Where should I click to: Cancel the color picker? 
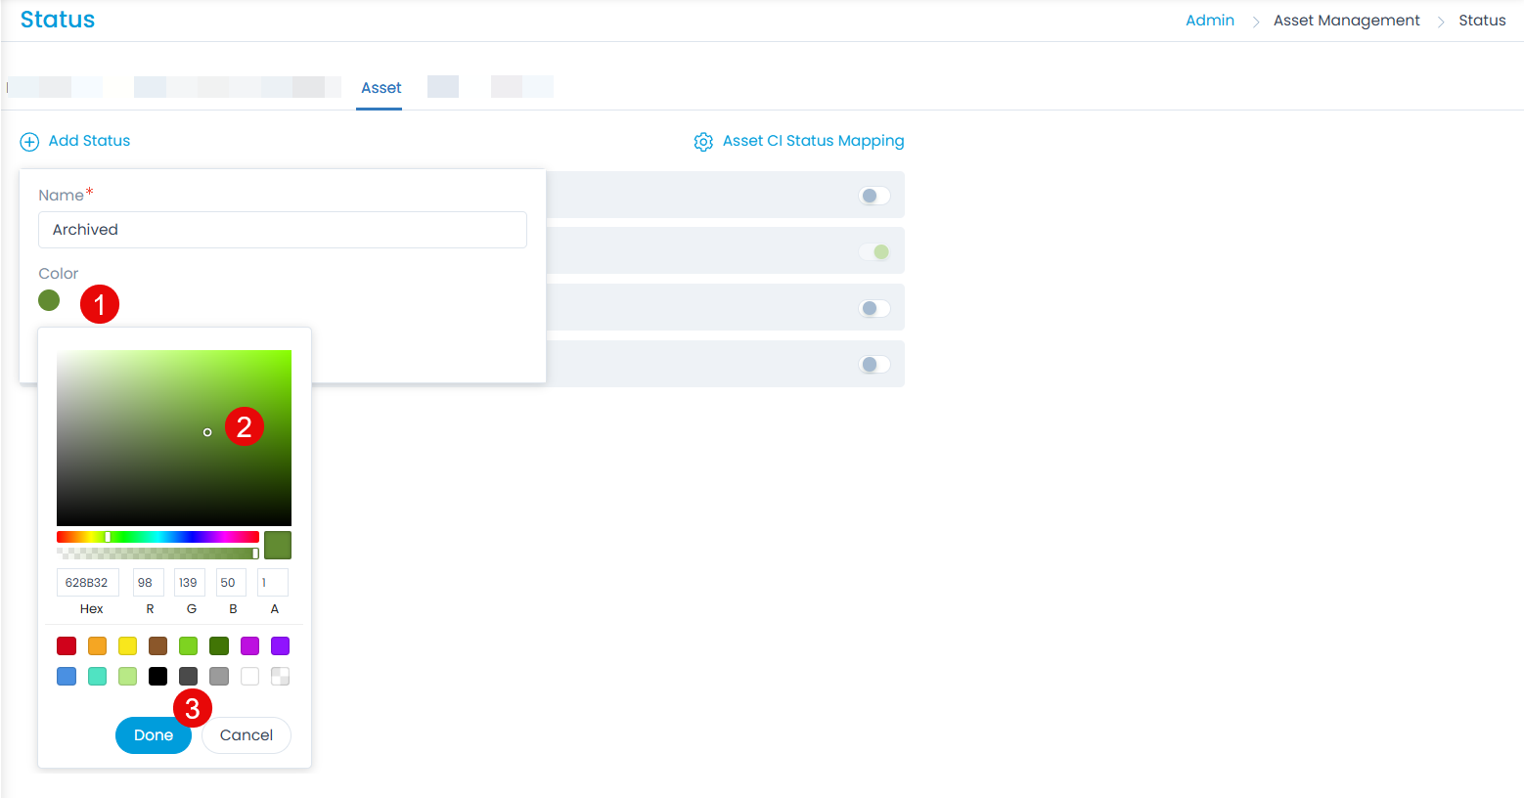pos(246,734)
